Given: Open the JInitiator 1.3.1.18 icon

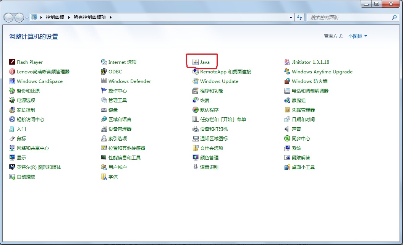Looking at the screenshot, I should pyautogui.click(x=287, y=62).
